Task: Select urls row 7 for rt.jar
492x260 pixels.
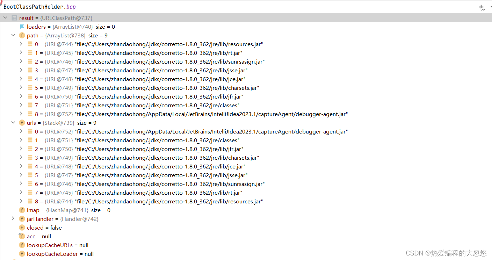Action: coord(246,193)
